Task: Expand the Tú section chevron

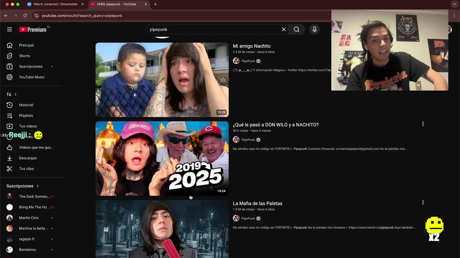Action: tap(15, 94)
